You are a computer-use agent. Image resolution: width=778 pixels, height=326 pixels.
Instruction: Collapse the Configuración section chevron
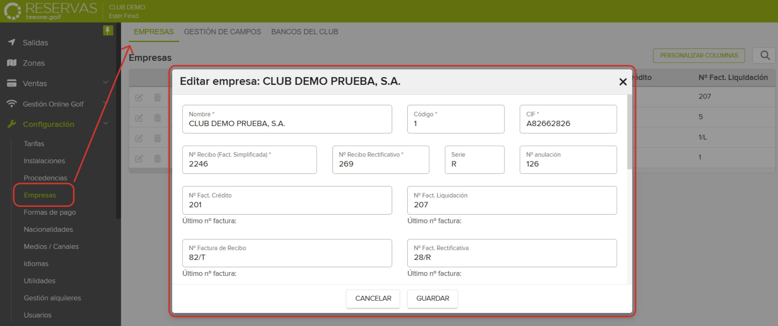pyautogui.click(x=105, y=123)
